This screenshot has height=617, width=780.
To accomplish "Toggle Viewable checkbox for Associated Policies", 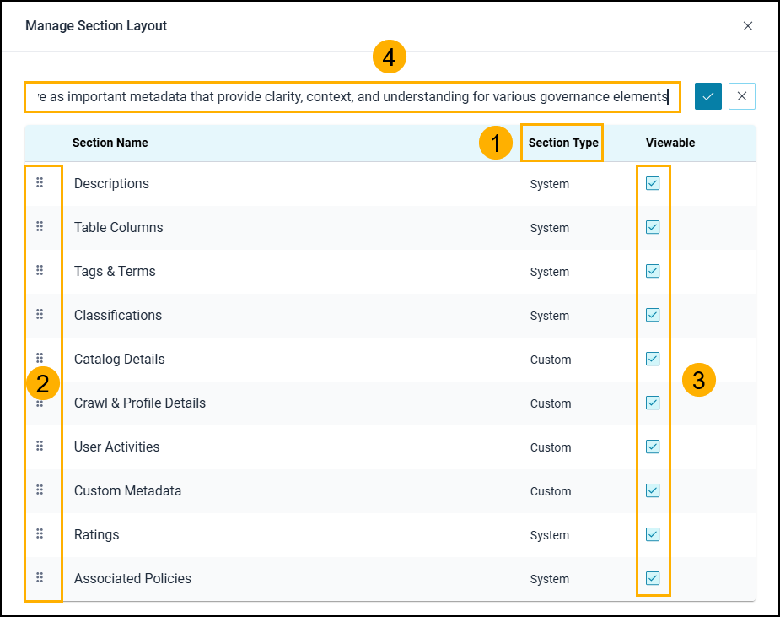I will [653, 578].
